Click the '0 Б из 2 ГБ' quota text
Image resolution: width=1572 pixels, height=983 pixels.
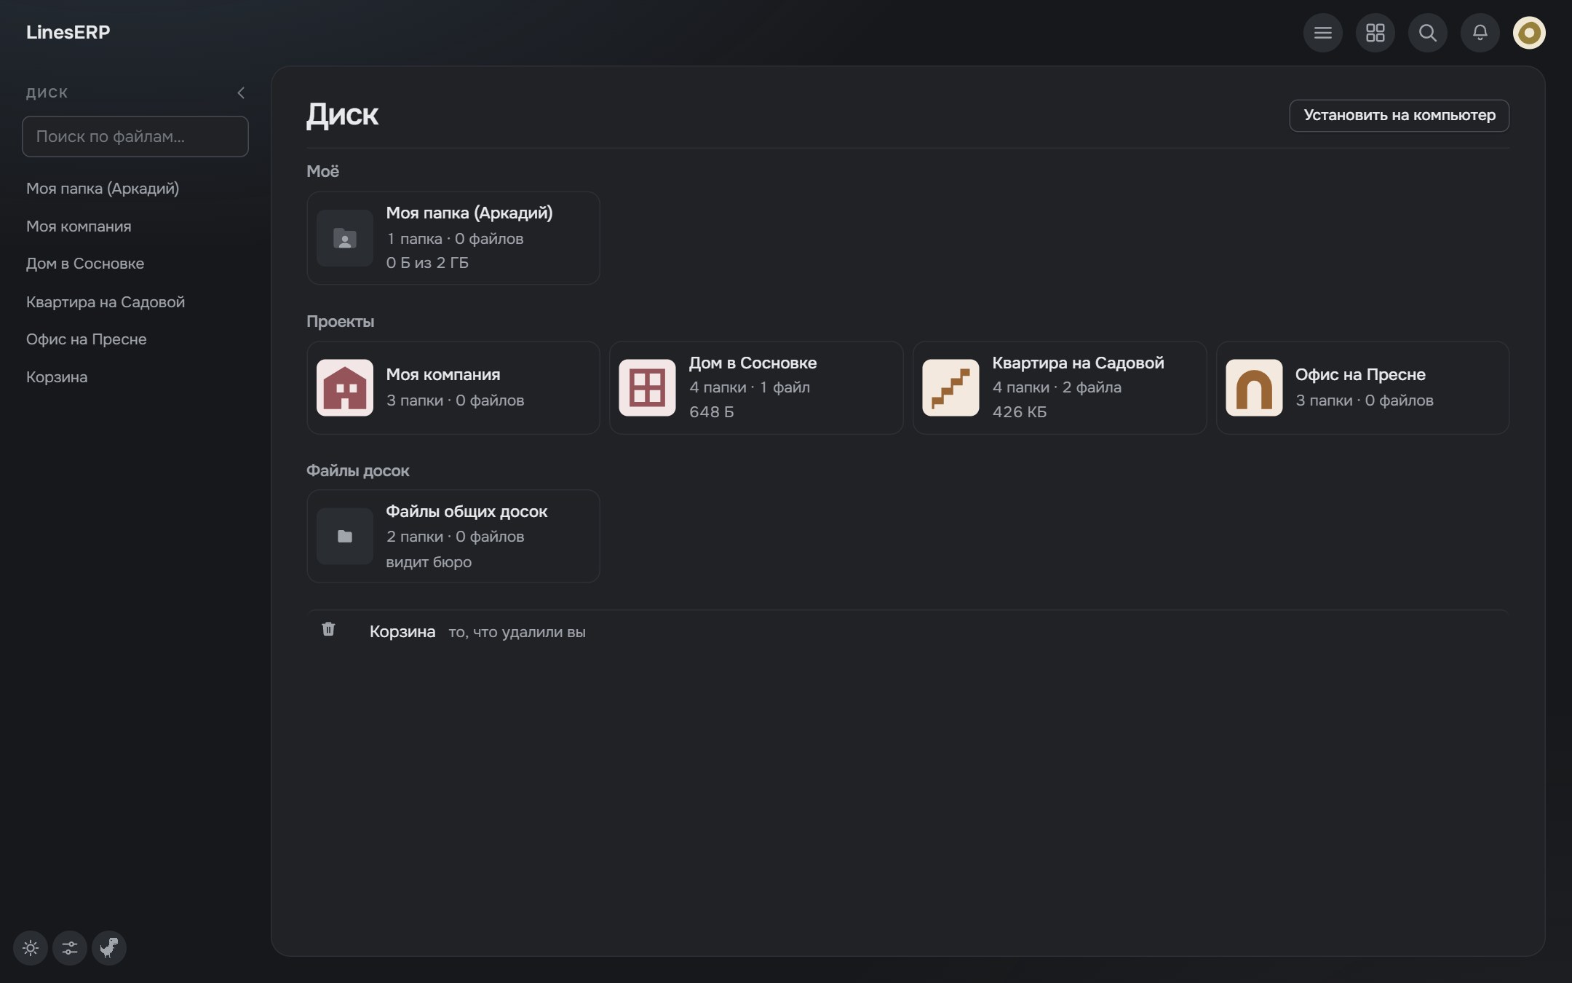point(427,263)
